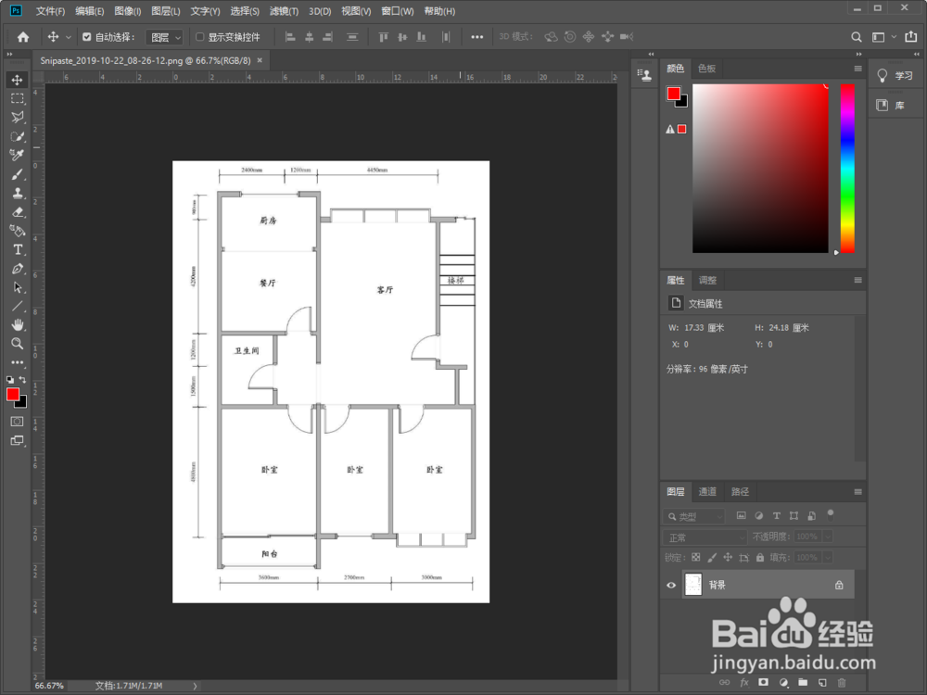Select the Zoom tool

coord(17,343)
